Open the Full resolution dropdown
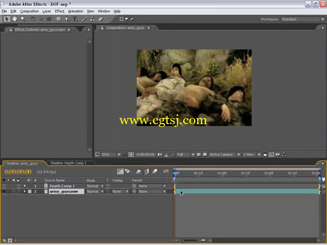This screenshot has width=327, height=245. pos(186,155)
